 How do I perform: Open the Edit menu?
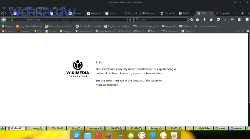click(x=11, y=8)
